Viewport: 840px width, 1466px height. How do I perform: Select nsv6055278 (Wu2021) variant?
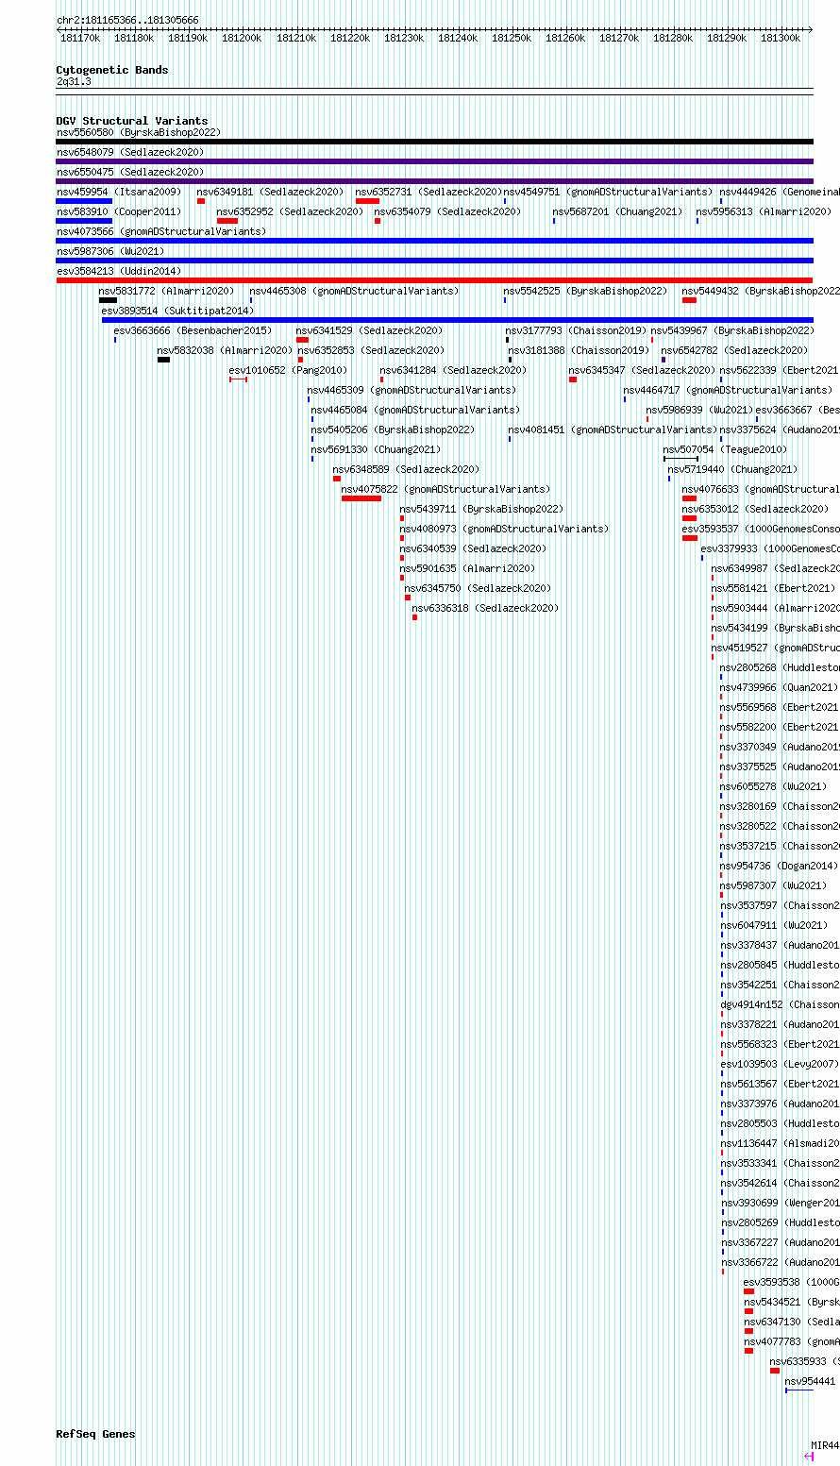coord(774,787)
